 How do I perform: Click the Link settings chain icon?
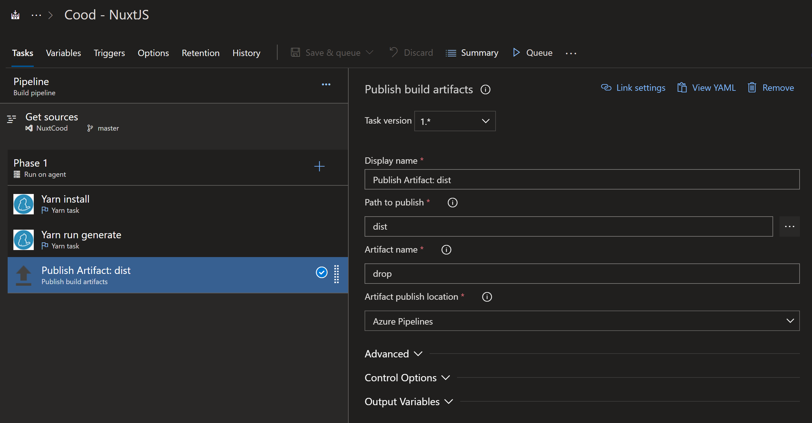pos(606,87)
